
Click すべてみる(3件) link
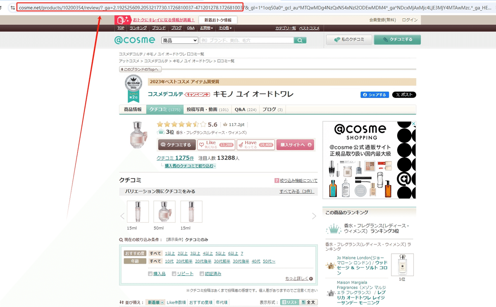point(297,192)
